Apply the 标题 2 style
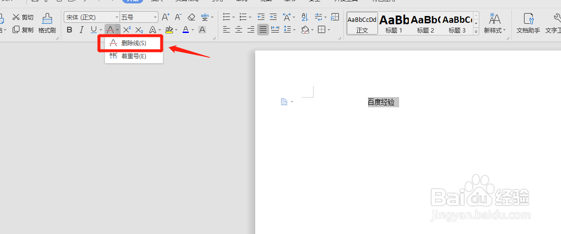The width and height of the screenshot is (561, 234). point(425,24)
